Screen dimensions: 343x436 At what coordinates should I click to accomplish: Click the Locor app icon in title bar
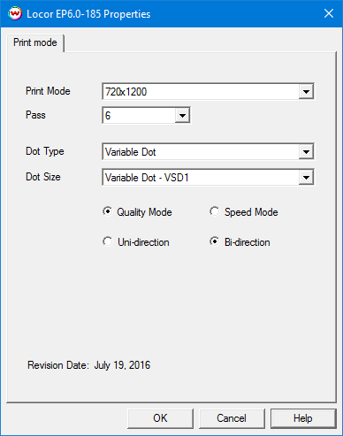point(15,14)
